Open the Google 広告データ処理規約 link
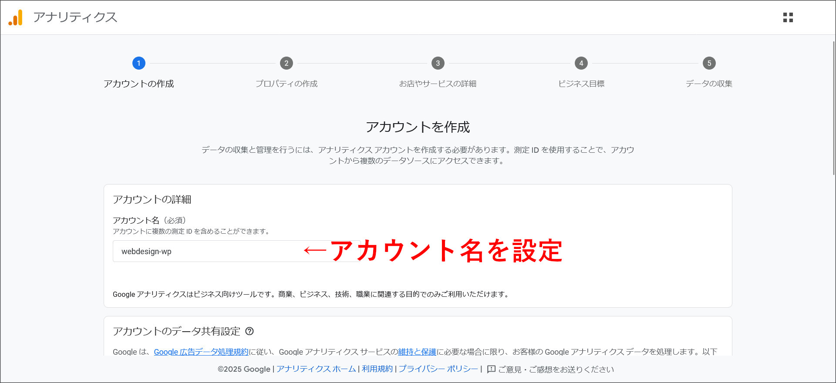The image size is (836, 383). pos(201,352)
